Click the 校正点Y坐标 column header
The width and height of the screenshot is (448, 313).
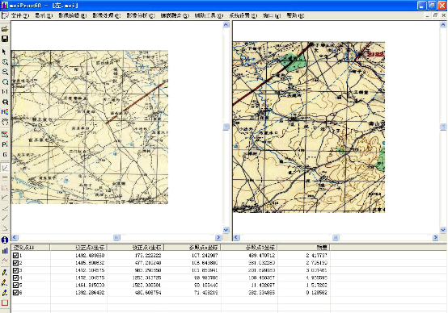(x=135, y=248)
